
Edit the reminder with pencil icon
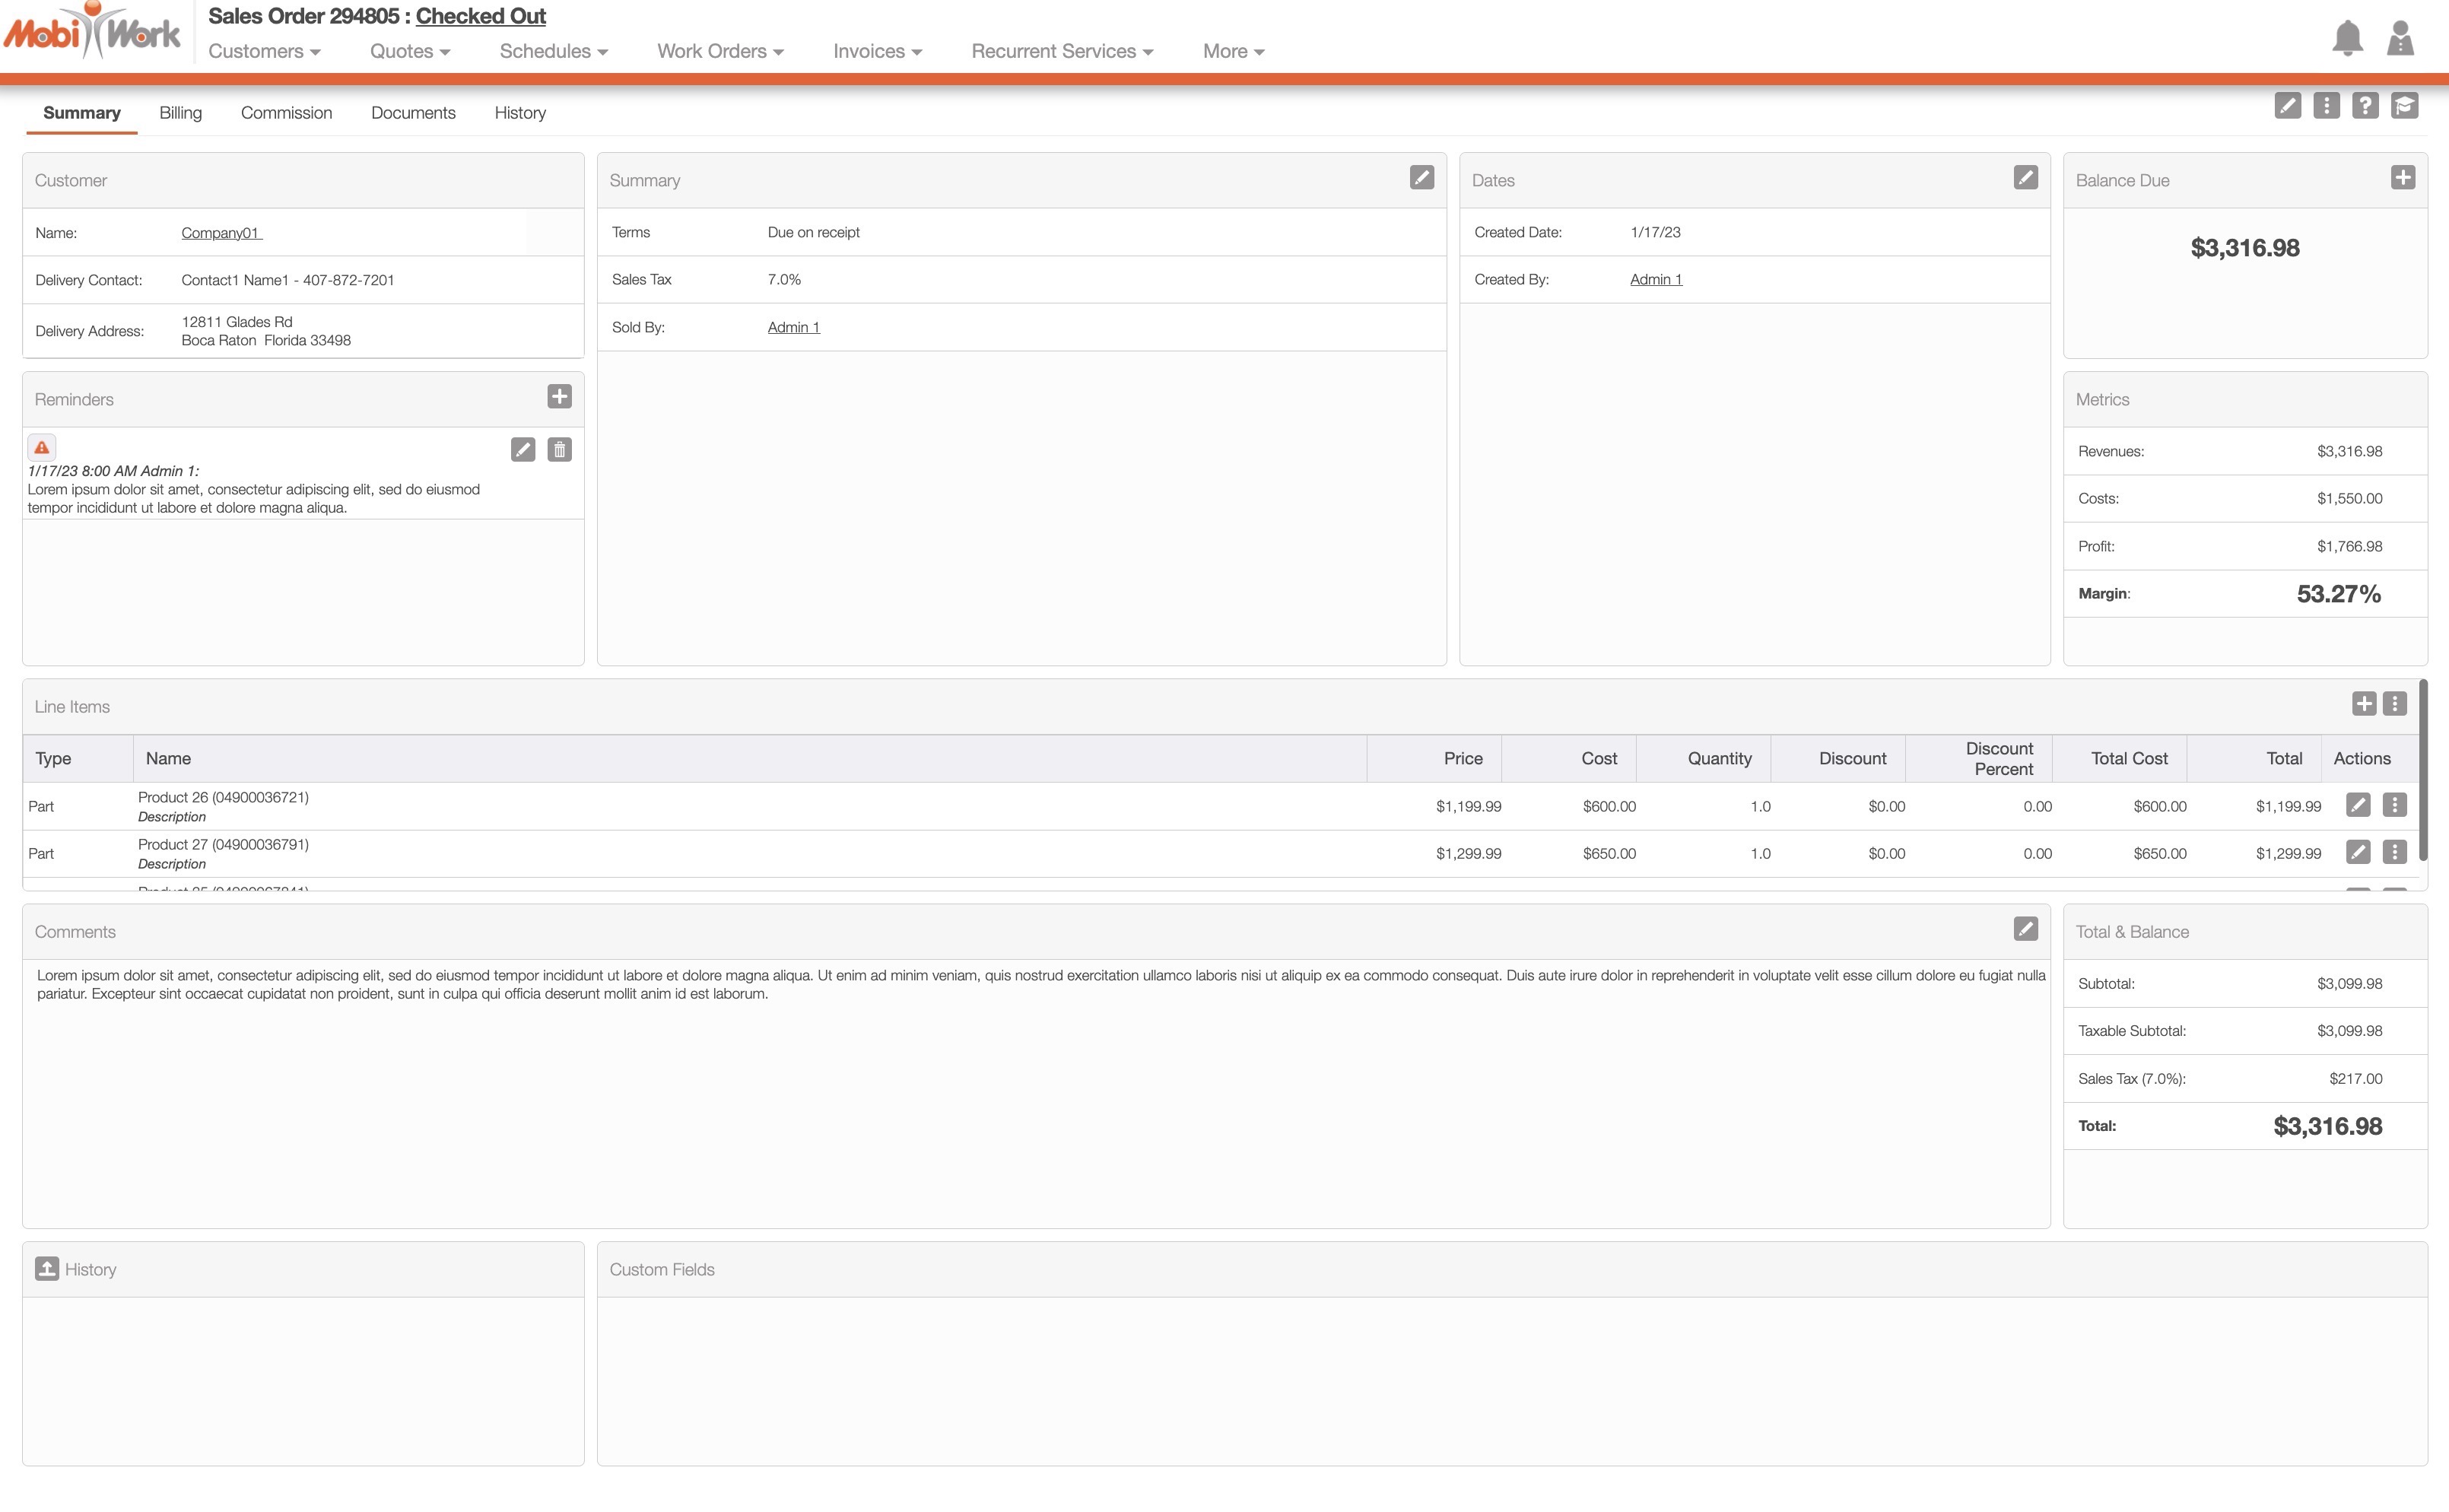pos(523,450)
